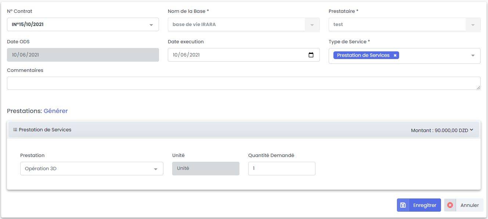Click the Date execution date field

[235, 55]
